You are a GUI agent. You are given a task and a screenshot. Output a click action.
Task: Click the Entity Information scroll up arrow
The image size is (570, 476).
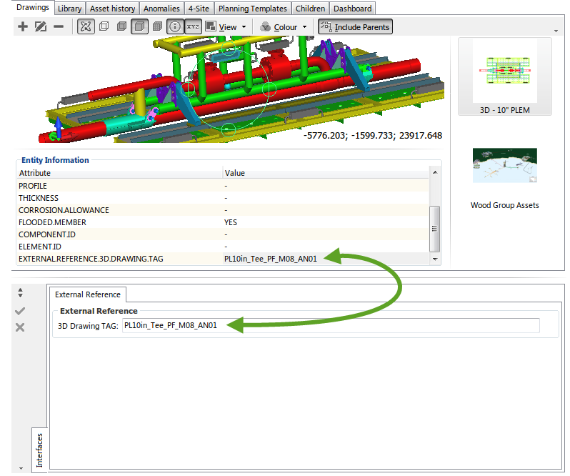(x=435, y=172)
